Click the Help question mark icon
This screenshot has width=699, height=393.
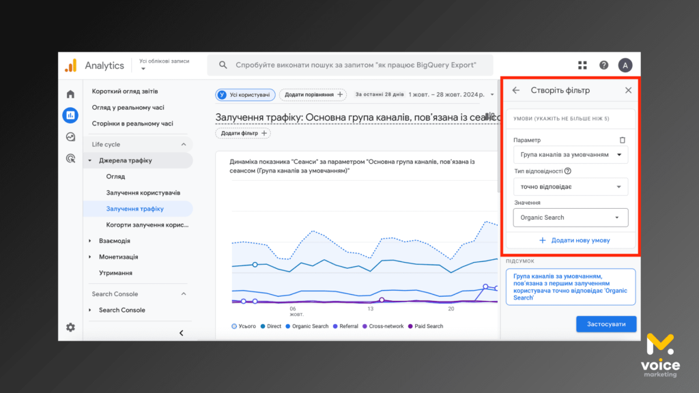603,65
